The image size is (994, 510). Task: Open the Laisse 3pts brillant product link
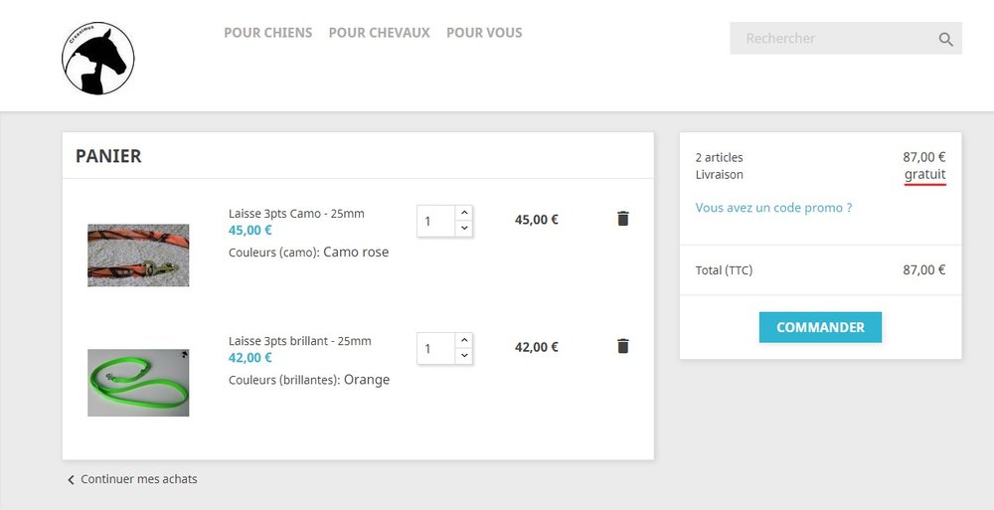[x=299, y=341]
